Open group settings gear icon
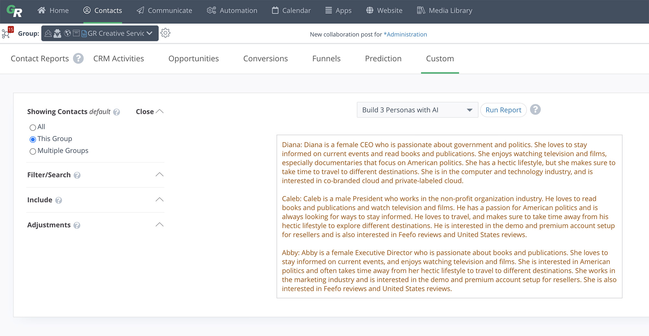 [165, 33]
